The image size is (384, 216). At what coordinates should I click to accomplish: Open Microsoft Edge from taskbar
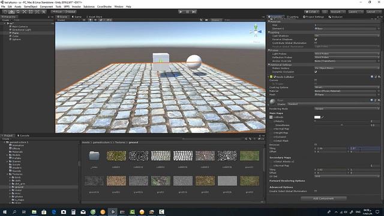coord(53,212)
